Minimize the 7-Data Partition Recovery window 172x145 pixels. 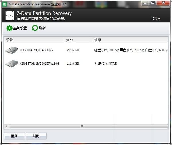coord(145,3)
